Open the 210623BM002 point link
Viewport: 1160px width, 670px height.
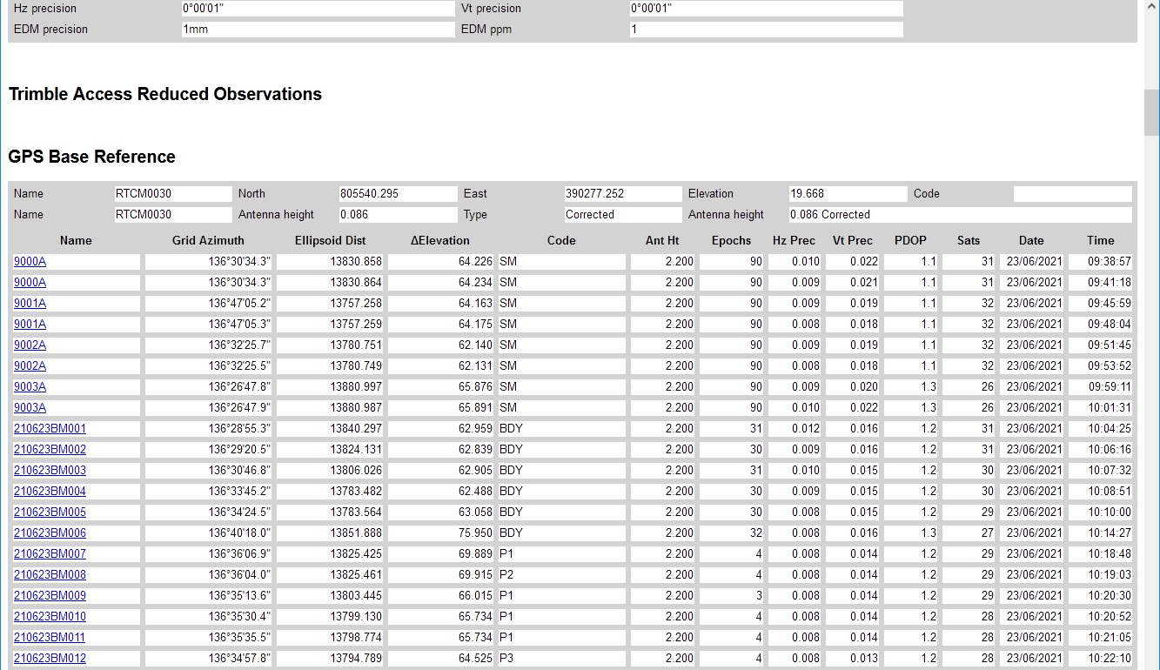point(50,450)
